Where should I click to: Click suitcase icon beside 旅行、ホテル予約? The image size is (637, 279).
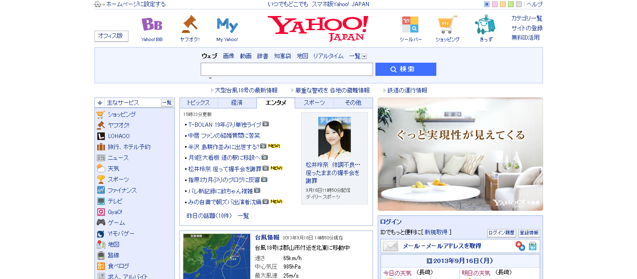pyautogui.click(x=101, y=147)
